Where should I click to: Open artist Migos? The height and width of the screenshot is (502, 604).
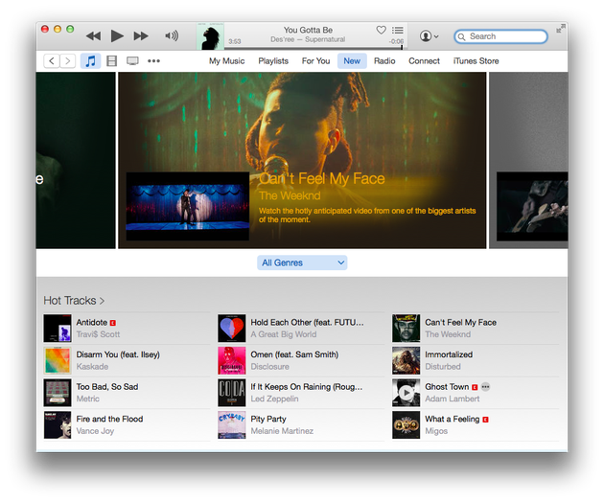click(x=436, y=431)
